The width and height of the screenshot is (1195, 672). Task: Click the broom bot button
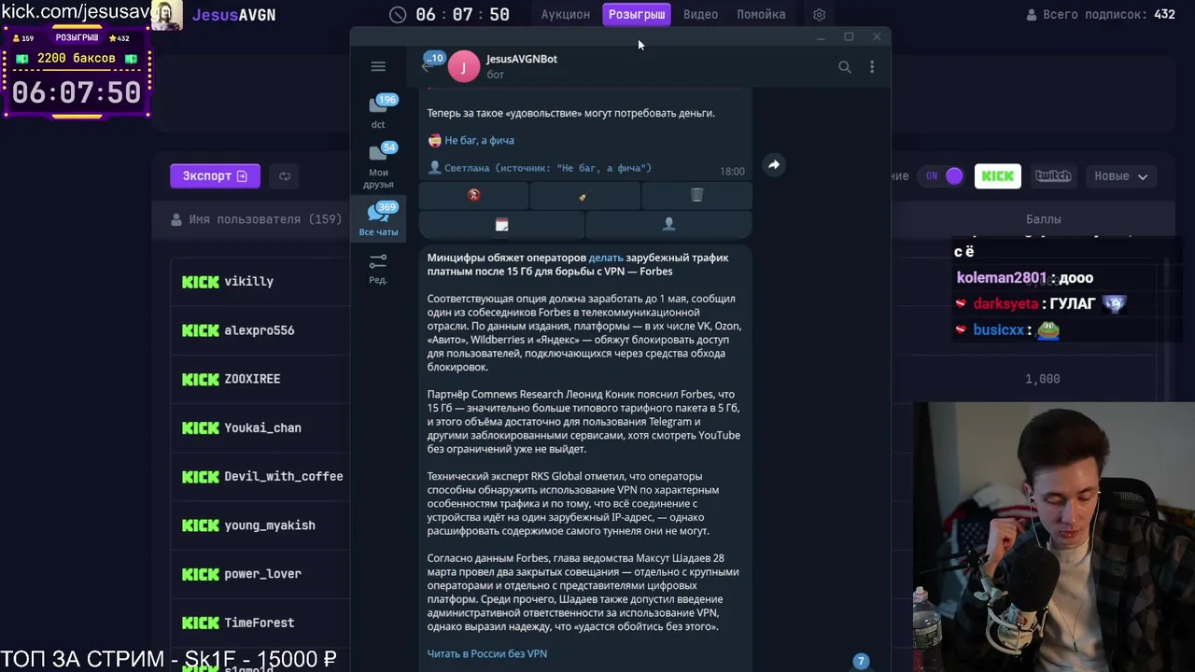(584, 195)
